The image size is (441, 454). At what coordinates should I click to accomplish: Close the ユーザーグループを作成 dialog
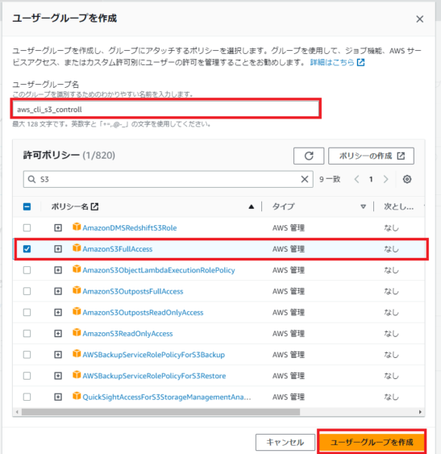419,19
